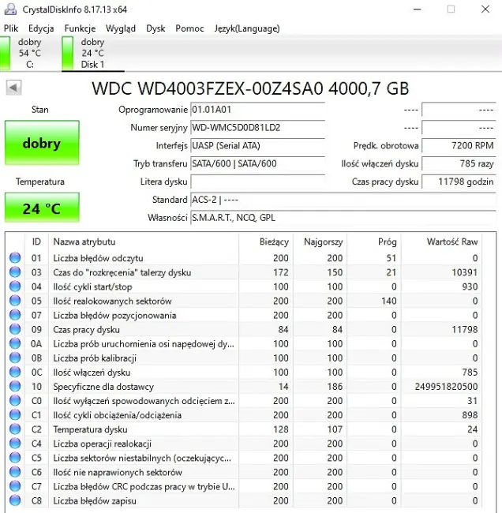Click the Wartość Raw column header
The width and height of the screenshot is (502, 513).
[x=441, y=242]
